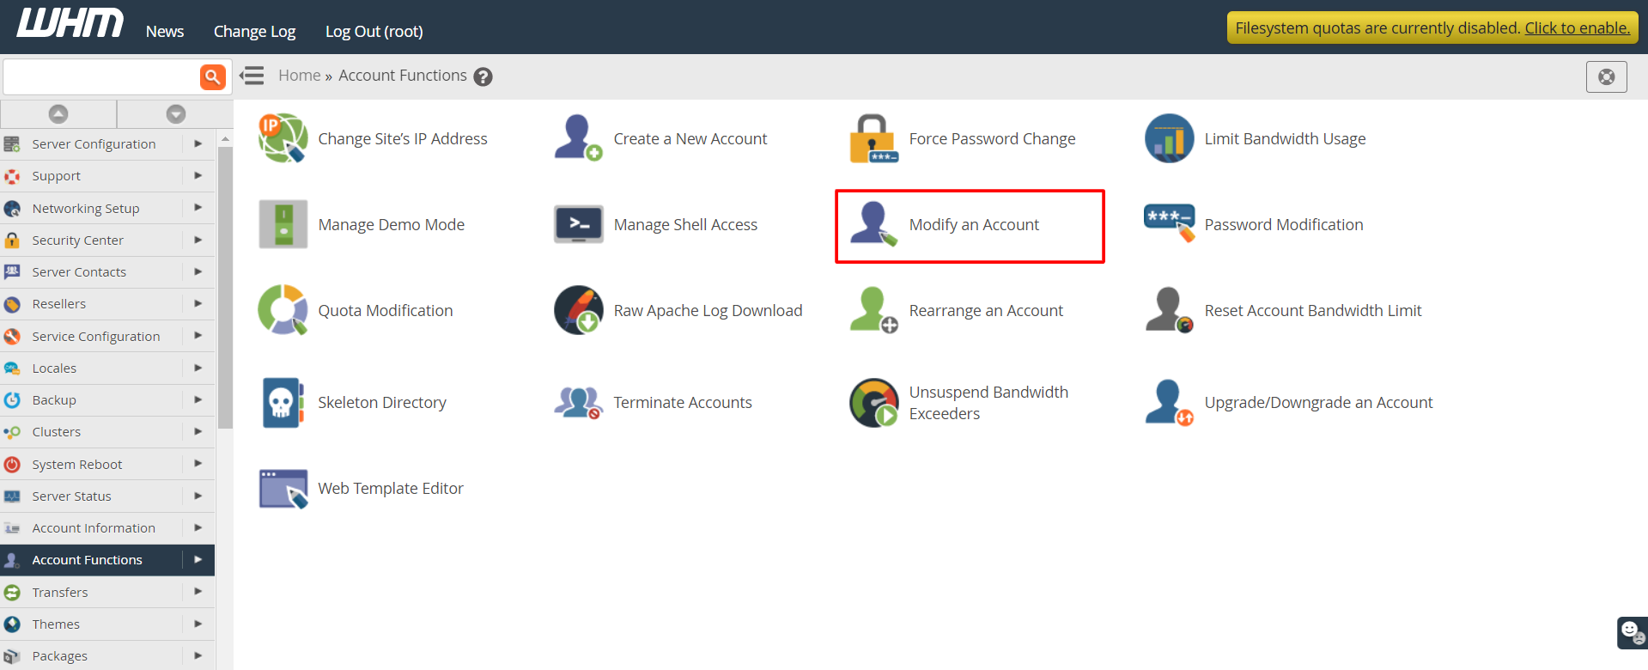The width and height of the screenshot is (1648, 670).
Task: Toggle the sidebar menu collapse icon
Action: (x=252, y=76)
